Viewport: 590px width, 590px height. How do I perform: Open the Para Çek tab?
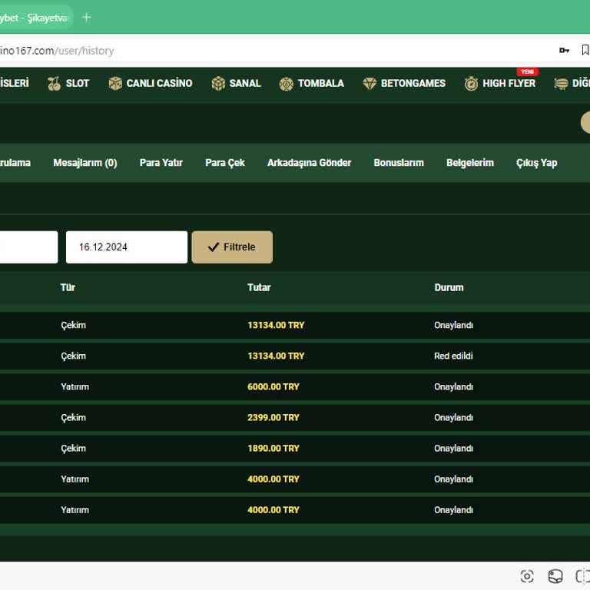coord(225,163)
